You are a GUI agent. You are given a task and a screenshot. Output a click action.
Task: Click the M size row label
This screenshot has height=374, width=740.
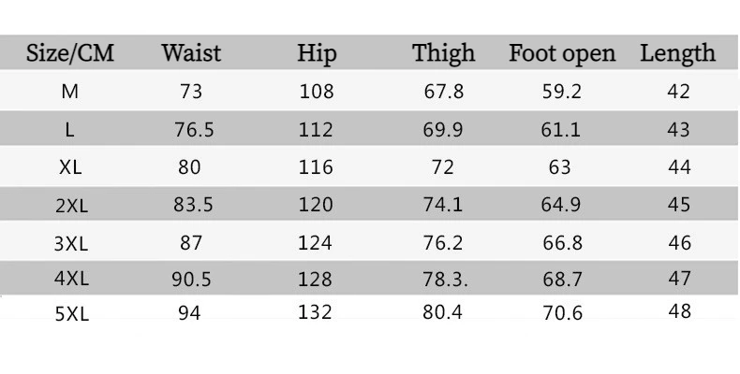[x=70, y=91]
